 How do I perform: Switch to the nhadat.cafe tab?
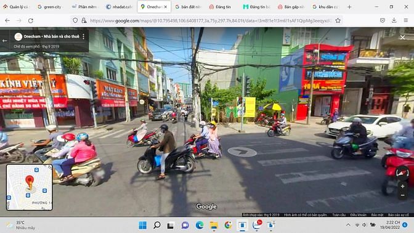click(x=120, y=7)
